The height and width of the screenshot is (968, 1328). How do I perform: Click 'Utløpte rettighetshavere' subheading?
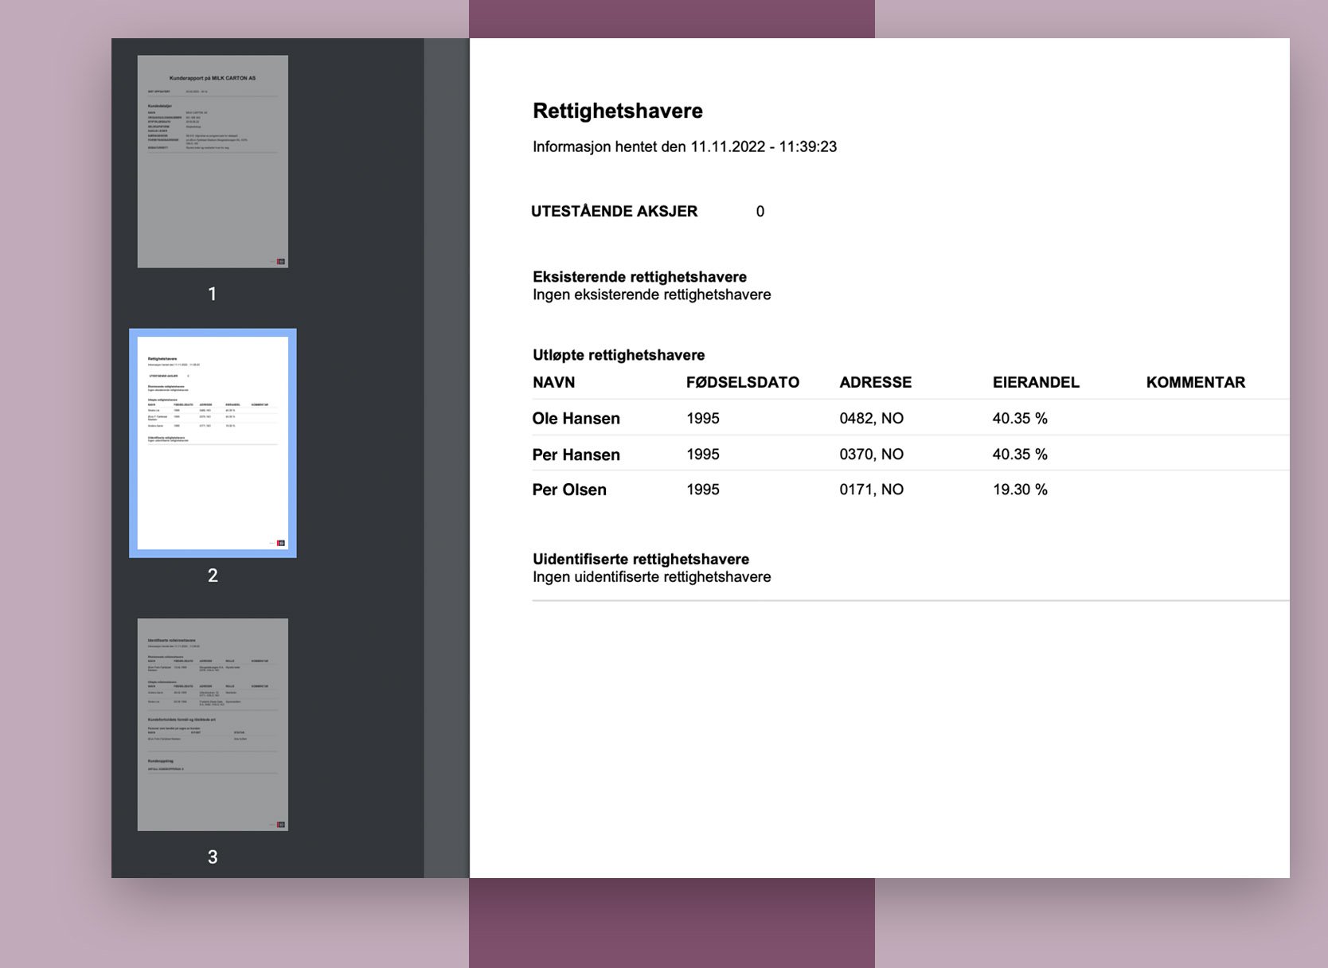(619, 355)
